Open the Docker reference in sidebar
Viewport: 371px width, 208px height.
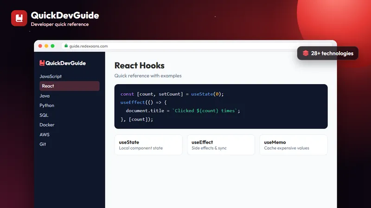[x=47, y=125]
